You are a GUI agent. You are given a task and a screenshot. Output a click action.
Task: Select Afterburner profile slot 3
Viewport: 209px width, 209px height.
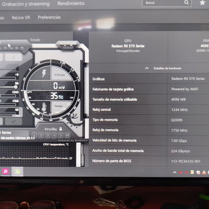point(48,136)
